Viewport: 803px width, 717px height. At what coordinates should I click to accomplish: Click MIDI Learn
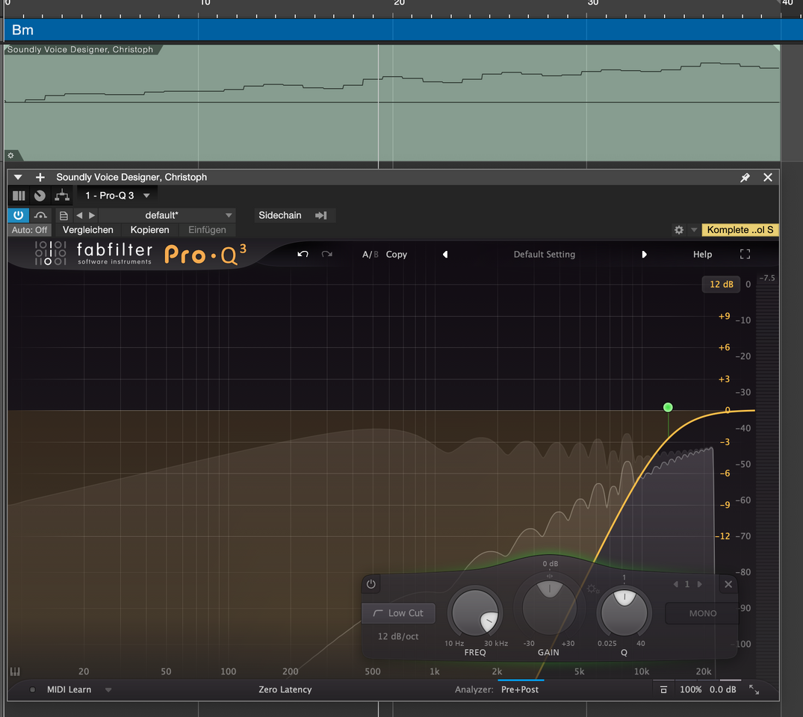click(69, 690)
